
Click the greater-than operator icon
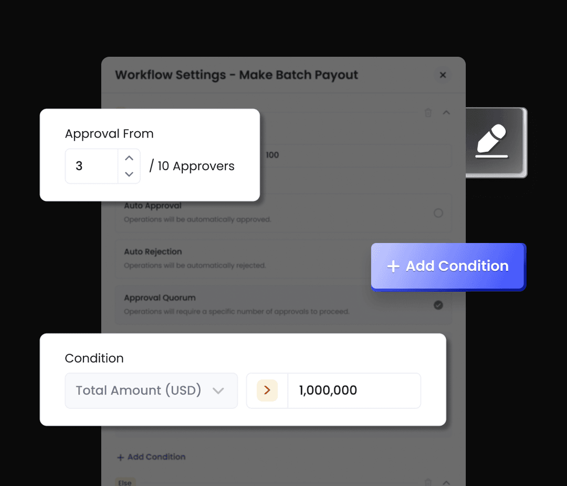(x=267, y=390)
